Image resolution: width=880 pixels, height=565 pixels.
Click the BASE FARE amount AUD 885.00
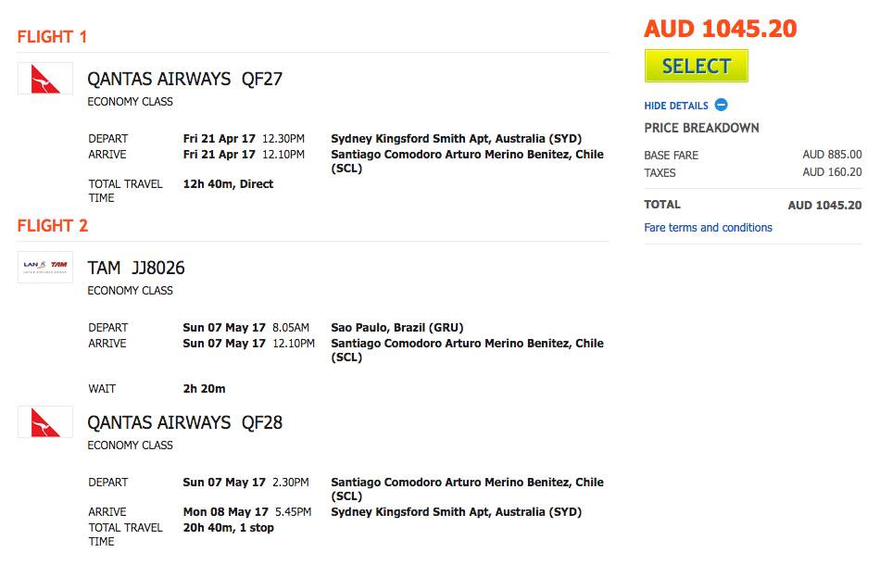click(x=832, y=155)
